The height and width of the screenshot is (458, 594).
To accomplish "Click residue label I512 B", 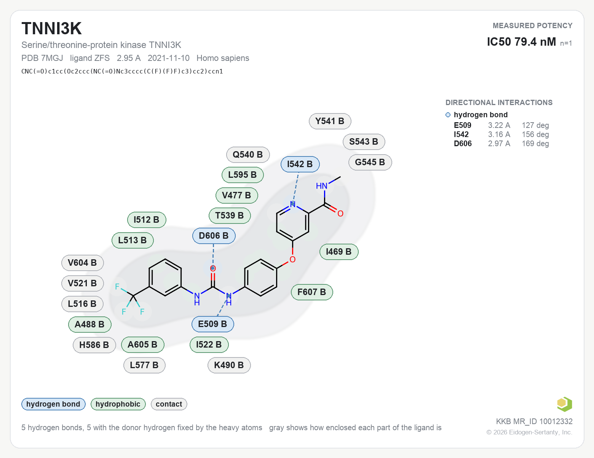I will point(147,220).
